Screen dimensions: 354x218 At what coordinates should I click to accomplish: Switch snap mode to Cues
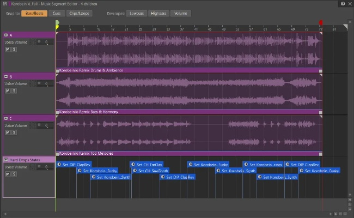57,13
